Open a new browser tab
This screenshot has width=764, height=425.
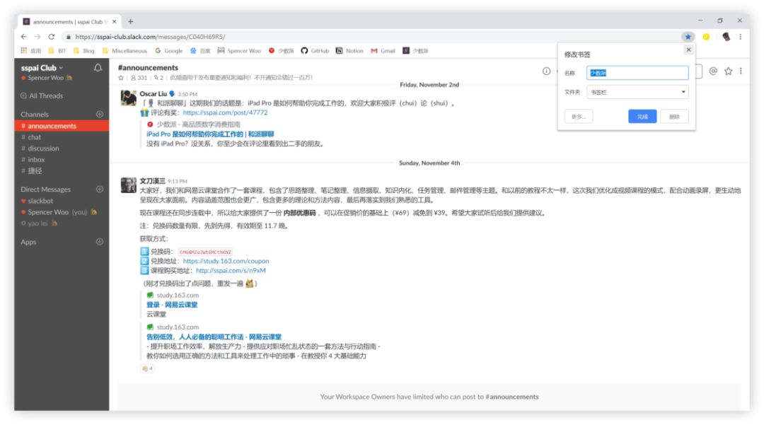coord(131,21)
